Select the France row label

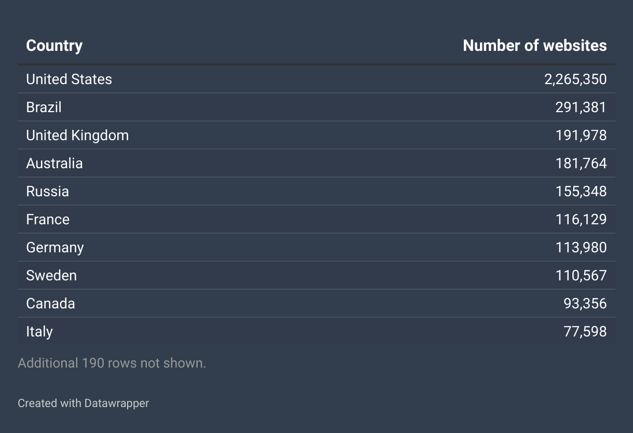click(48, 220)
